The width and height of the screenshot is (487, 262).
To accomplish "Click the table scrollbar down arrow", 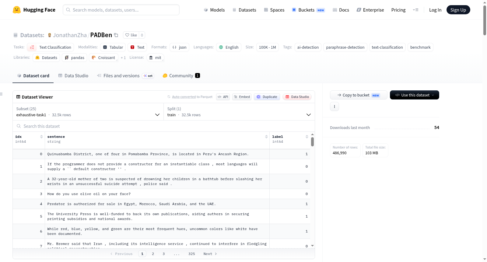I will 312,246.
